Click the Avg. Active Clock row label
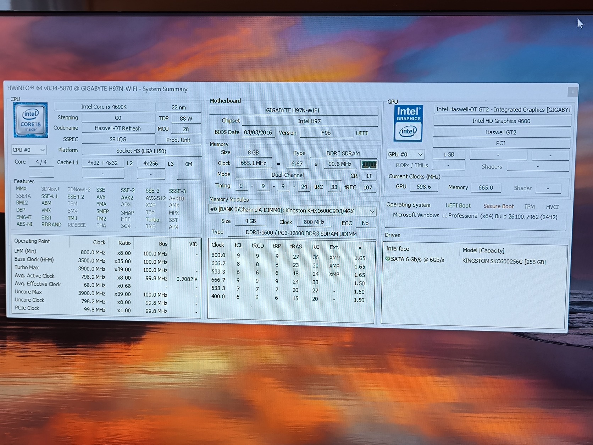The image size is (593, 445). 35,276
